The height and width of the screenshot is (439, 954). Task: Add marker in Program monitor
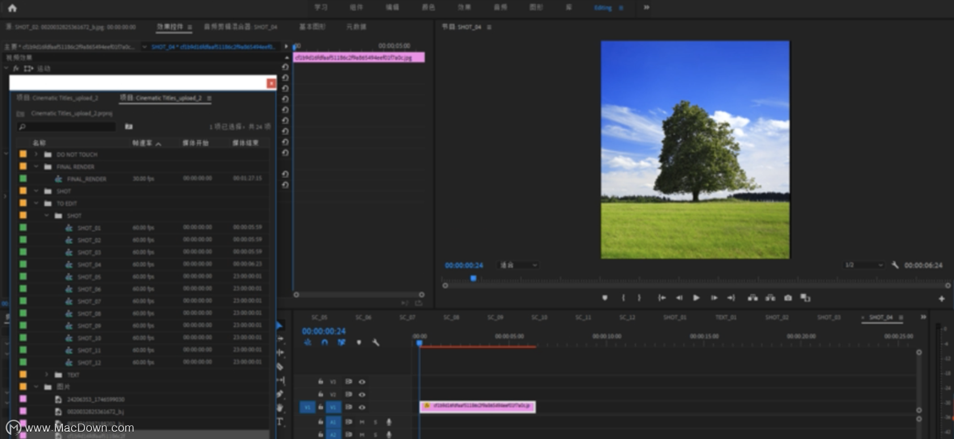(x=605, y=298)
